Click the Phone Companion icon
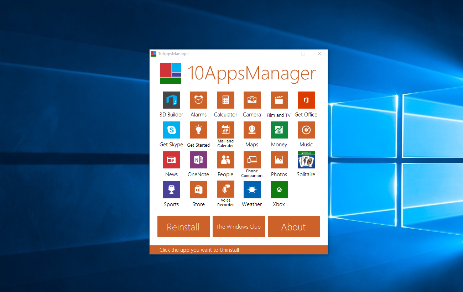The height and width of the screenshot is (292, 463). [x=252, y=160]
